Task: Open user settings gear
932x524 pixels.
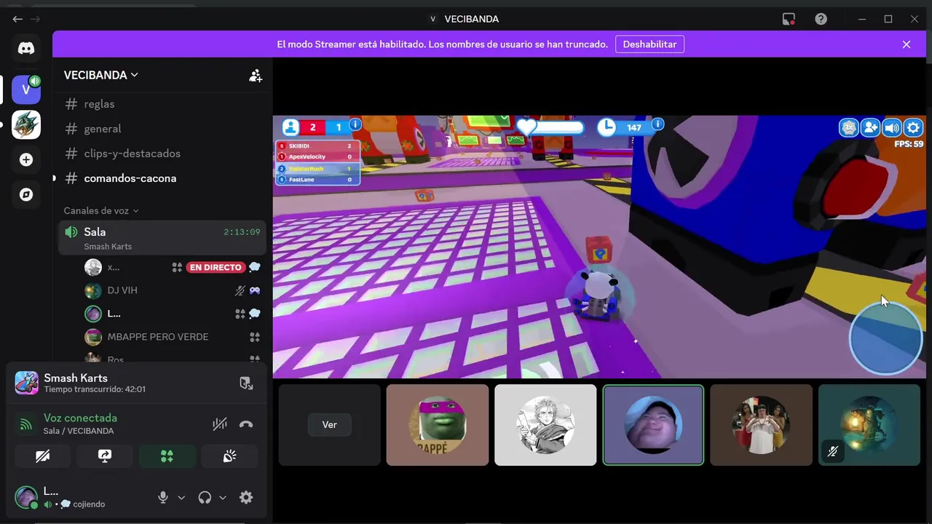Action: (246, 497)
